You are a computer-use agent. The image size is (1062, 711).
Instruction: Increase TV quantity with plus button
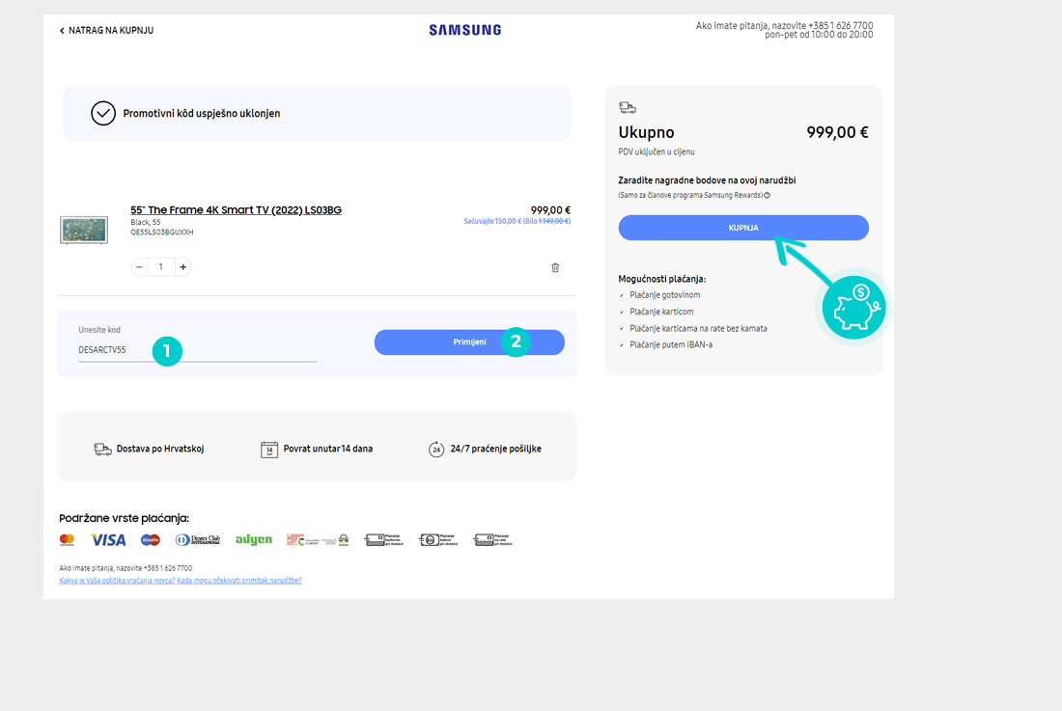click(x=182, y=267)
